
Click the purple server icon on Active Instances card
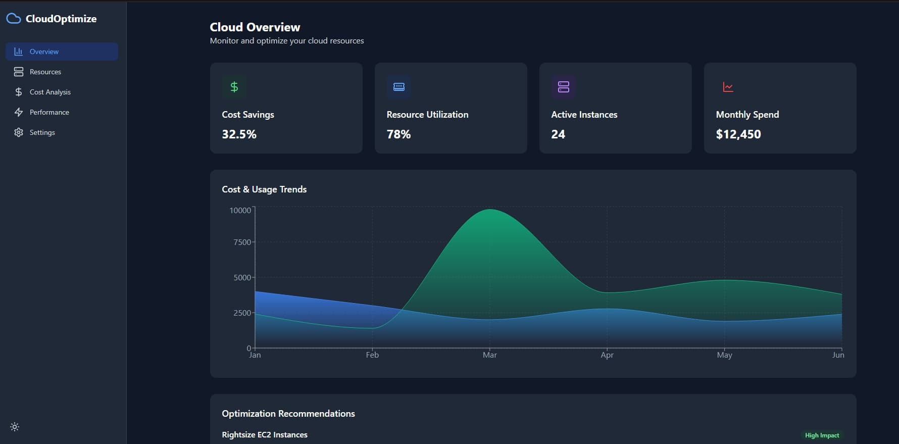(564, 87)
